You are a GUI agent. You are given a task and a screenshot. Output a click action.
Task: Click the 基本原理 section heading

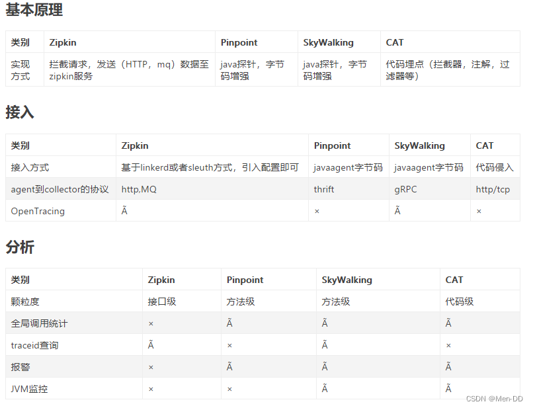tap(34, 10)
